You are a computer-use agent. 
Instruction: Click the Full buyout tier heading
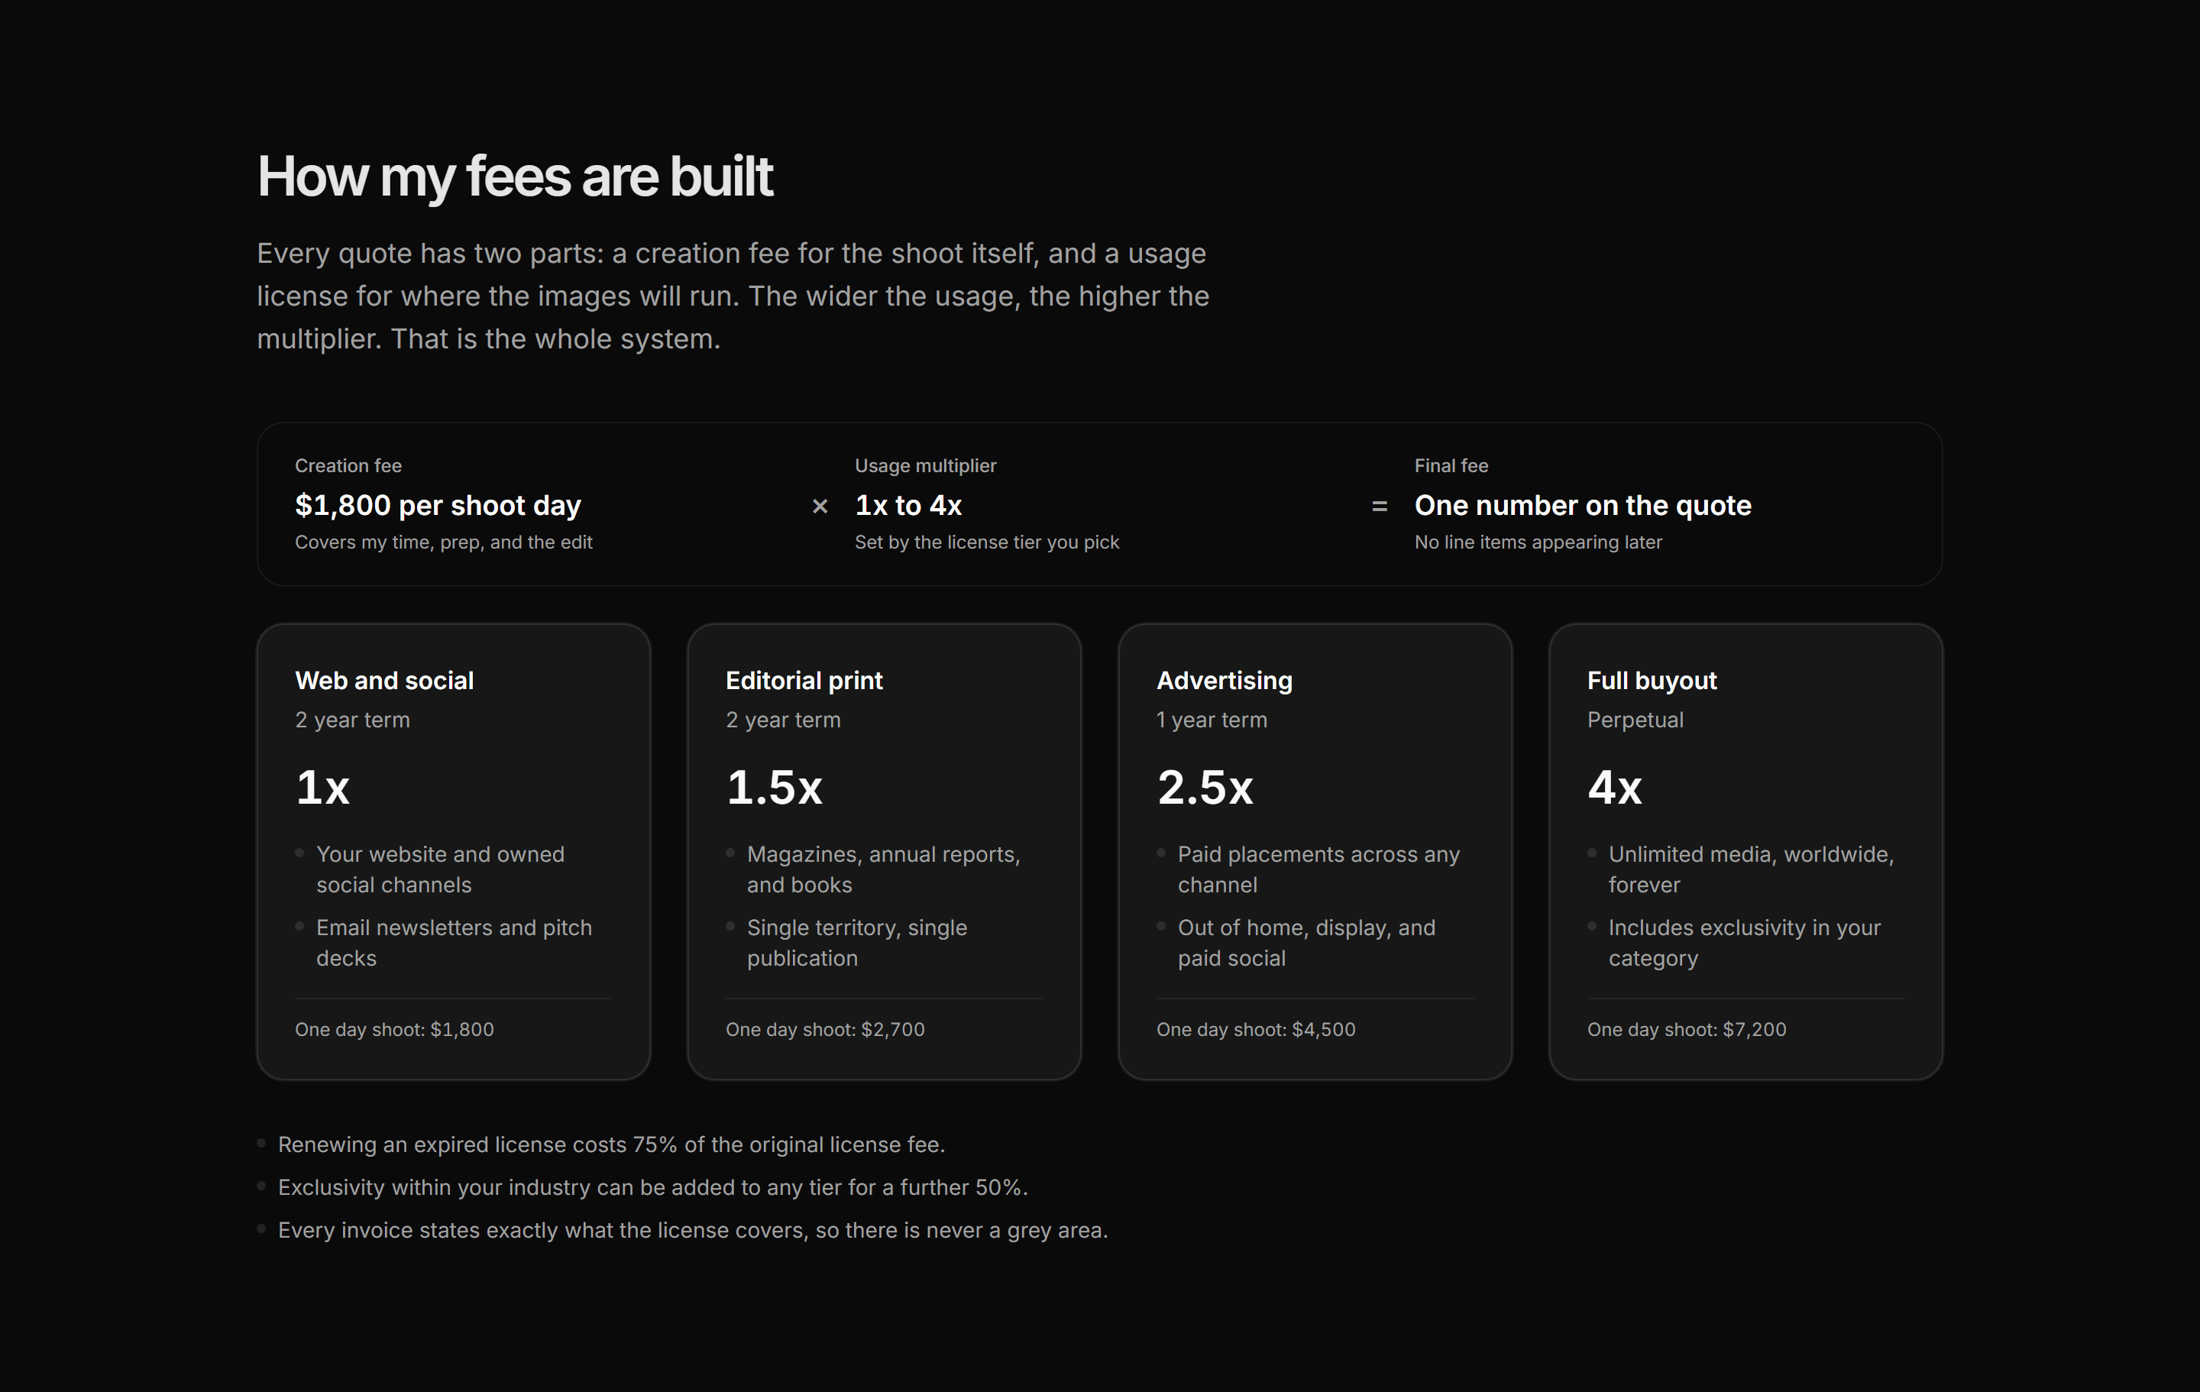tap(1652, 680)
